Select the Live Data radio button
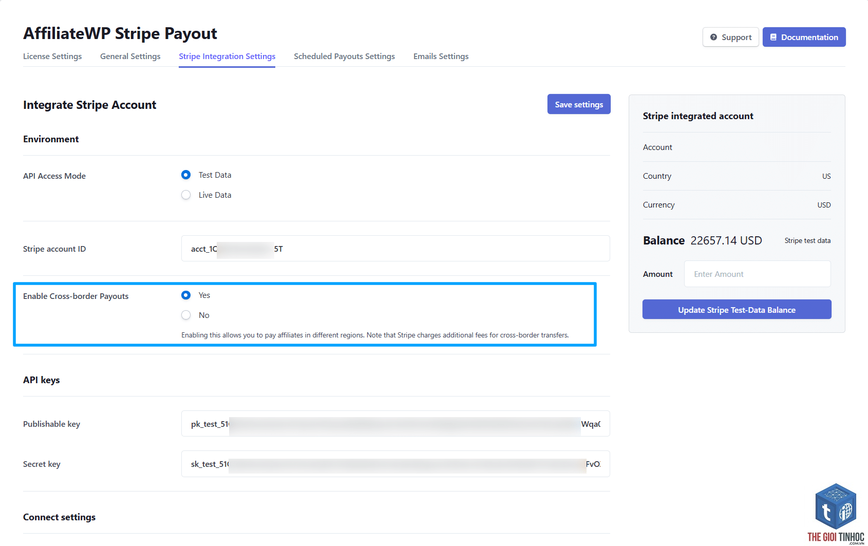 coord(186,195)
